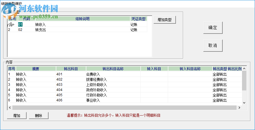The height and width of the screenshot is (130, 255).
Task: Select account code 404 cell
Action: point(71,90)
